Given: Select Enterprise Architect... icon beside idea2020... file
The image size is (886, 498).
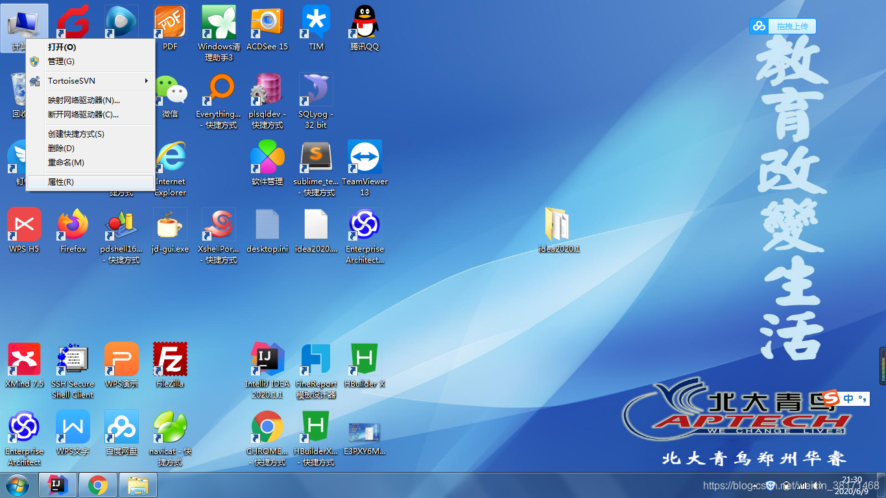Looking at the screenshot, I should (x=365, y=225).
